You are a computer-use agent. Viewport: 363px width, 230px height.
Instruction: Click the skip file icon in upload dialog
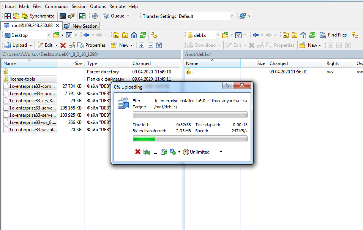point(147,152)
